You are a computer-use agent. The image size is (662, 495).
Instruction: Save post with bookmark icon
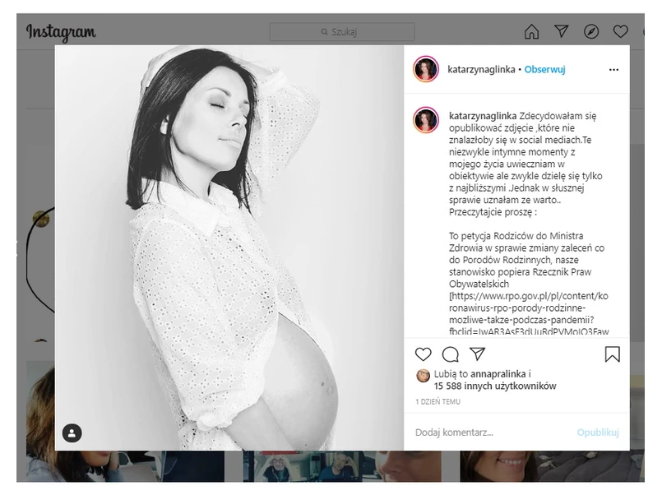pos(612,354)
